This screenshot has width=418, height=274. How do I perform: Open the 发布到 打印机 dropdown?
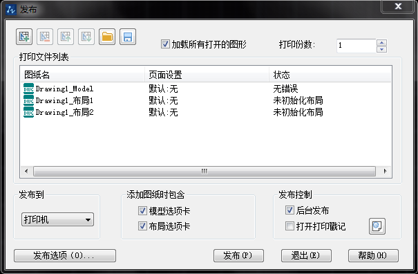coord(57,219)
